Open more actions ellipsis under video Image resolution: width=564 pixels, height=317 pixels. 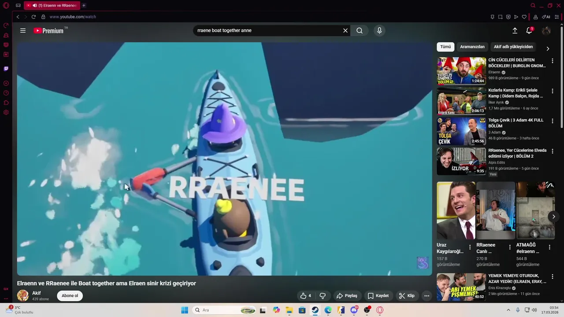(x=427, y=296)
